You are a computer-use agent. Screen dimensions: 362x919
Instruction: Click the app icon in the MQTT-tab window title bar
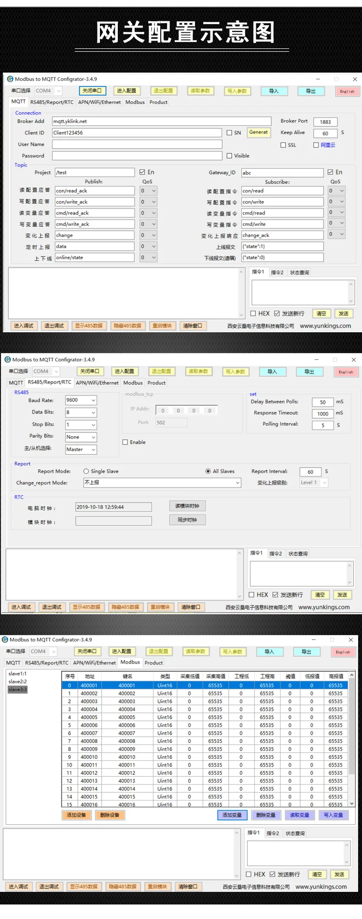(10, 79)
